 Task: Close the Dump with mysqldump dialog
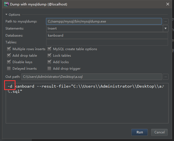pos(167,4)
